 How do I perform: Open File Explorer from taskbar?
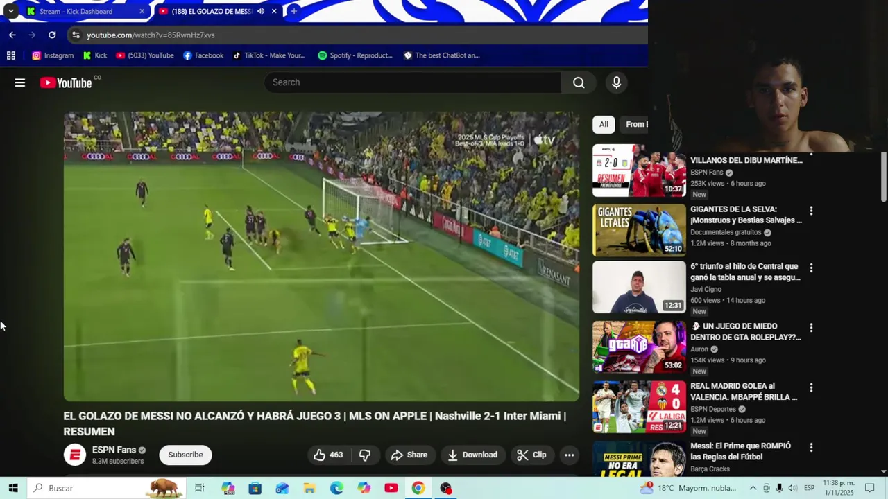point(309,488)
